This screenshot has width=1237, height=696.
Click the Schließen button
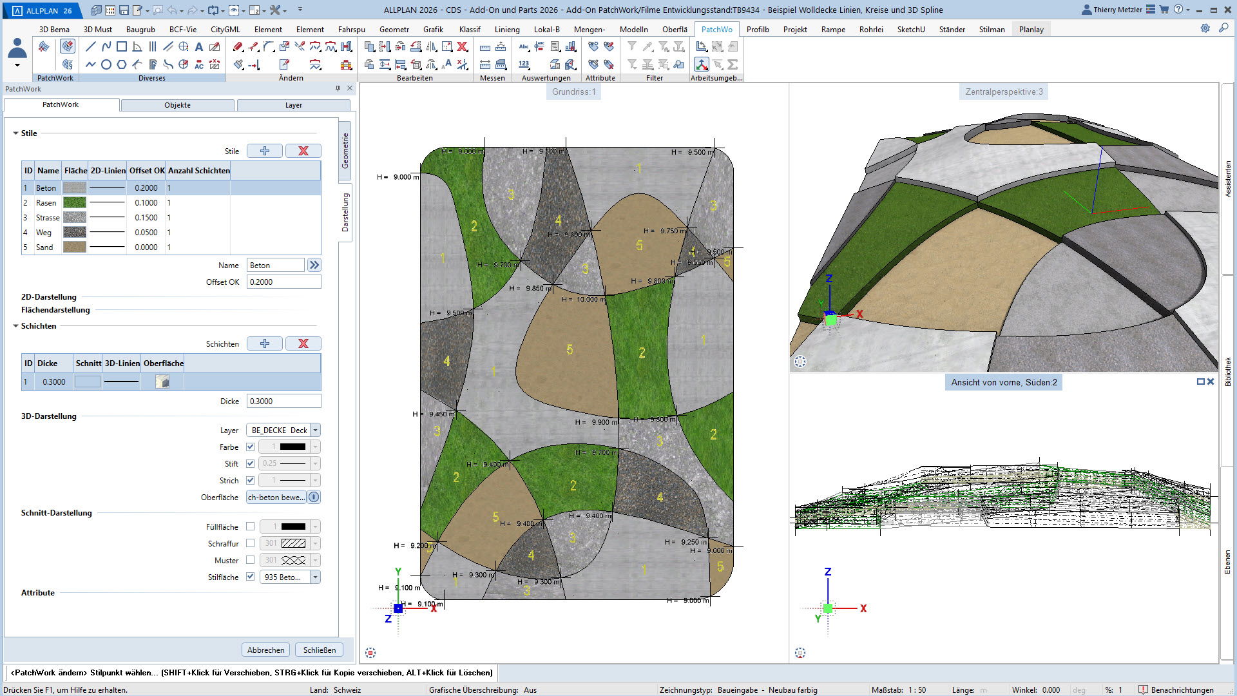[x=320, y=650]
